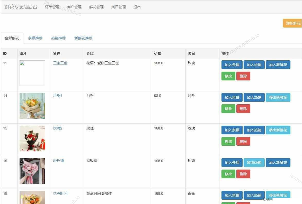Image resolution: width=302 pixels, height=204 pixels.
Task: Switch to the 热销推荐 tab
Action: tap(58, 38)
